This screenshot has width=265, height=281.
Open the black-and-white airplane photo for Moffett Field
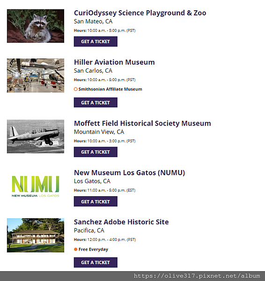pos(36,136)
